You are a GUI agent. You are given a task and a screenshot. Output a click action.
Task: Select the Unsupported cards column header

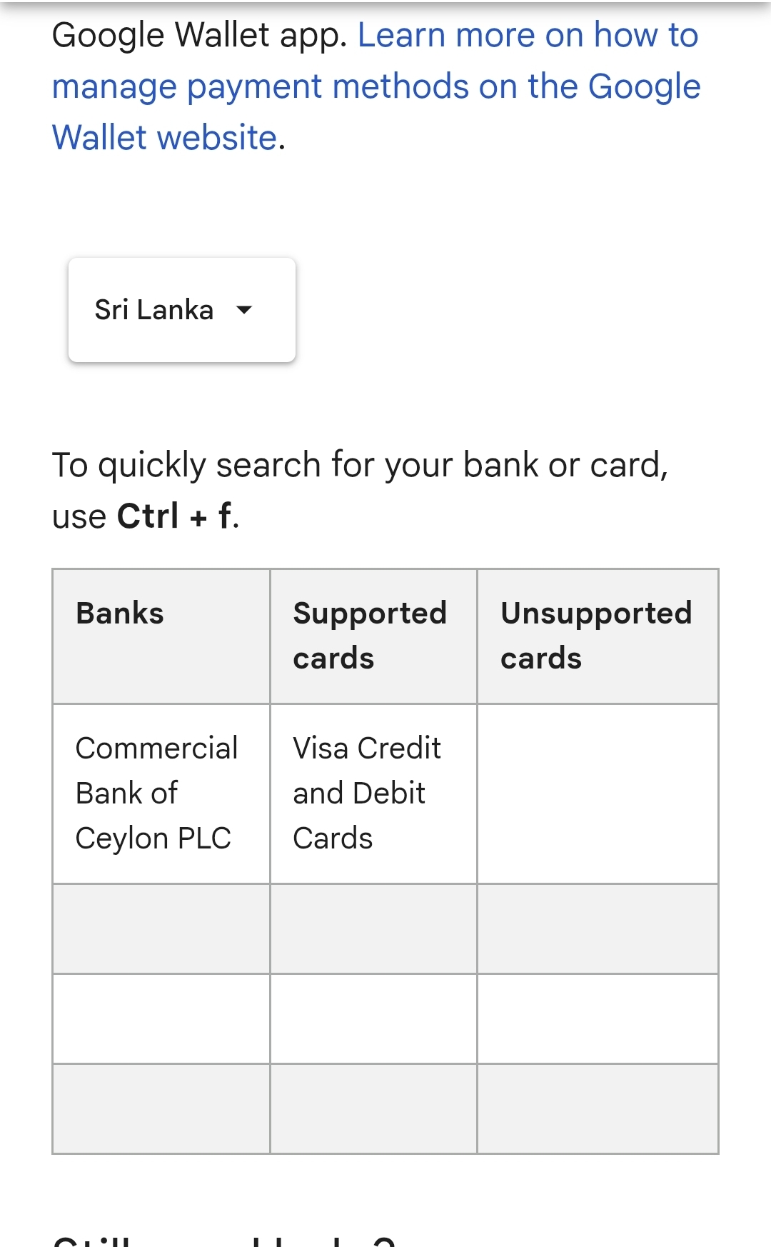(x=598, y=636)
